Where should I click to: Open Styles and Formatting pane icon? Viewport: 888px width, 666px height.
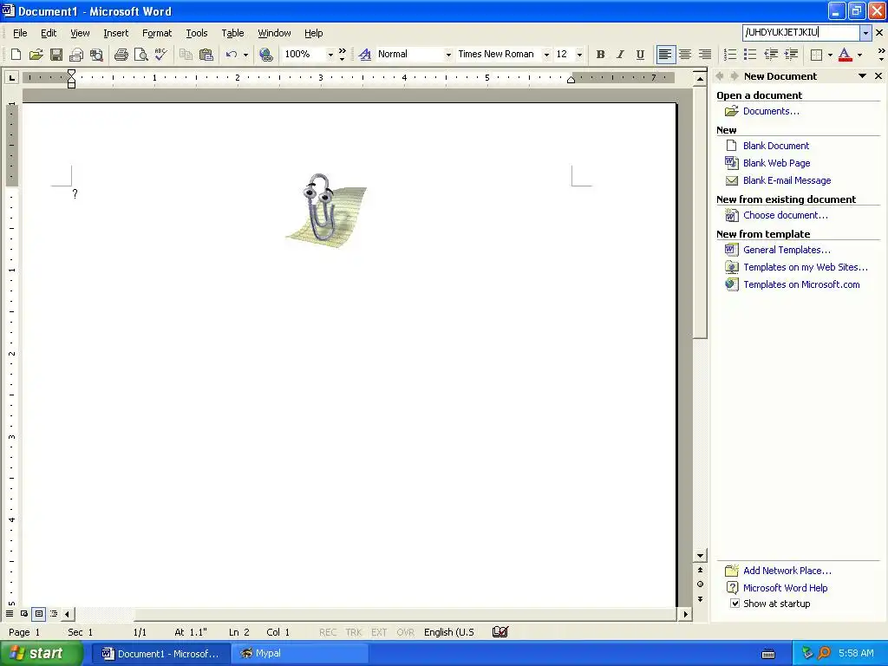[365, 55]
